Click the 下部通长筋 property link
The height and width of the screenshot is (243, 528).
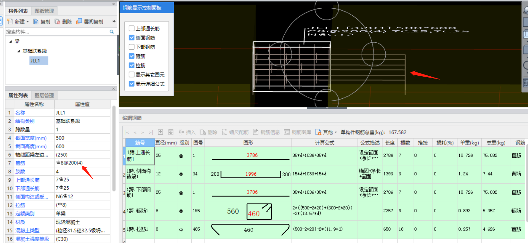click(28, 188)
